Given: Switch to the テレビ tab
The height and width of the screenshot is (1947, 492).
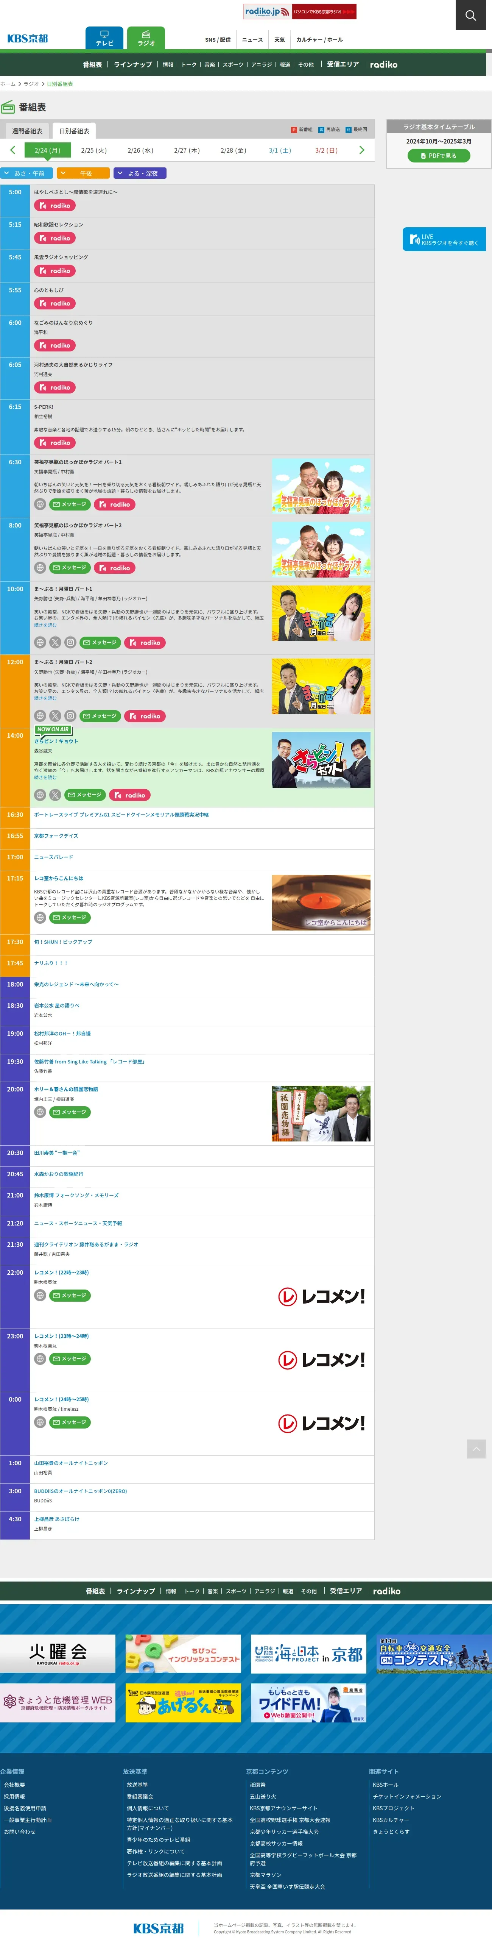Looking at the screenshot, I should 104,38.
